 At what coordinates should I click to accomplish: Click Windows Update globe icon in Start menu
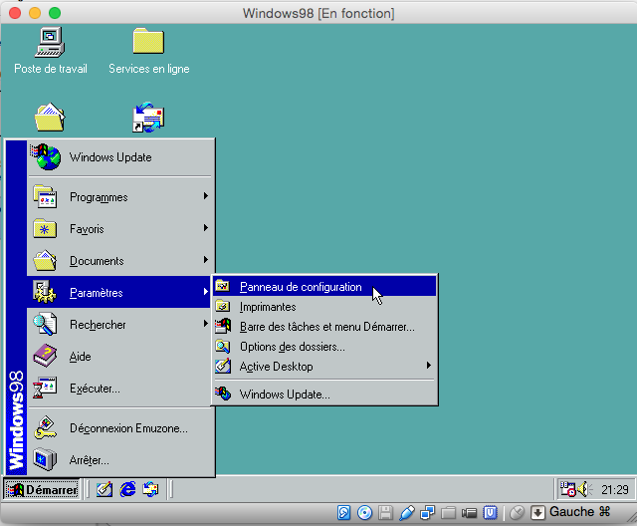[x=46, y=157]
